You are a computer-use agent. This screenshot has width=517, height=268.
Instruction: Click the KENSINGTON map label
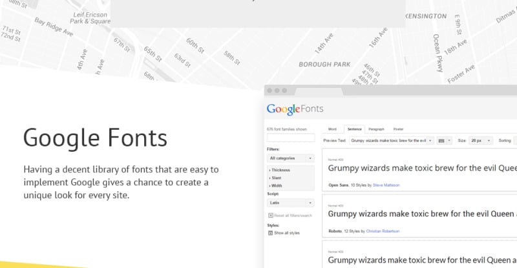click(x=426, y=16)
